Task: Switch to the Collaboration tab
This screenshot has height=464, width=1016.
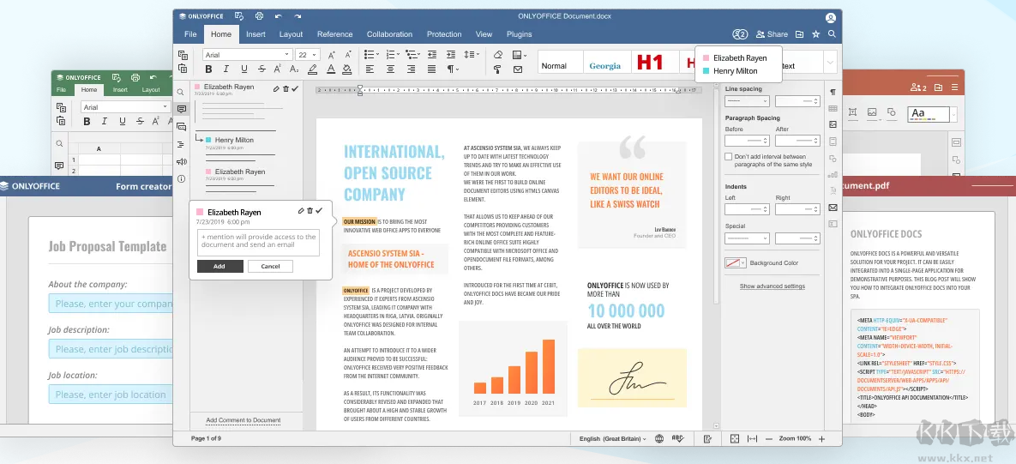Action: click(389, 34)
